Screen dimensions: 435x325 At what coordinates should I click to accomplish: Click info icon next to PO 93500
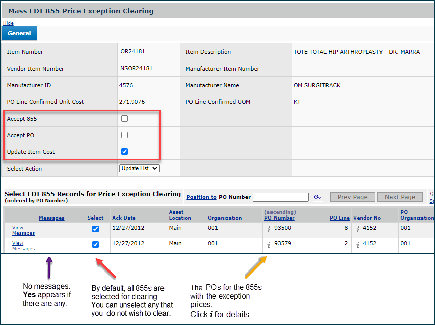[269, 229]
